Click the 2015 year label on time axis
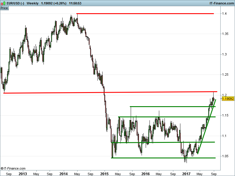Screen dimensions: 235x176 105,174
